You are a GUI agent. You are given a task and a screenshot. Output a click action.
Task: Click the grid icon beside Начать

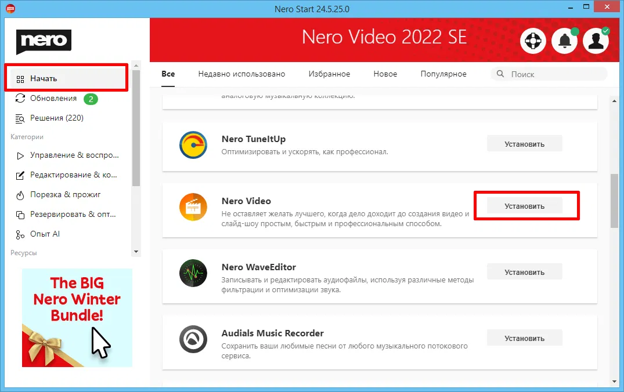point(20,79)
